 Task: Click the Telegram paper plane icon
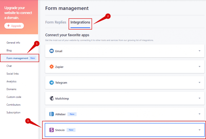coord(51,83)
